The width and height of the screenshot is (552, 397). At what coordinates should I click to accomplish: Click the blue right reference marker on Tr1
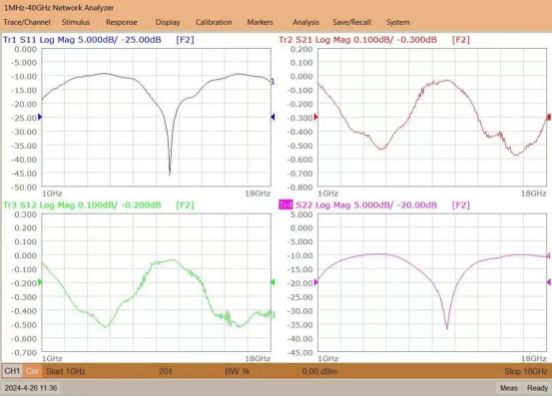point(273,117)
